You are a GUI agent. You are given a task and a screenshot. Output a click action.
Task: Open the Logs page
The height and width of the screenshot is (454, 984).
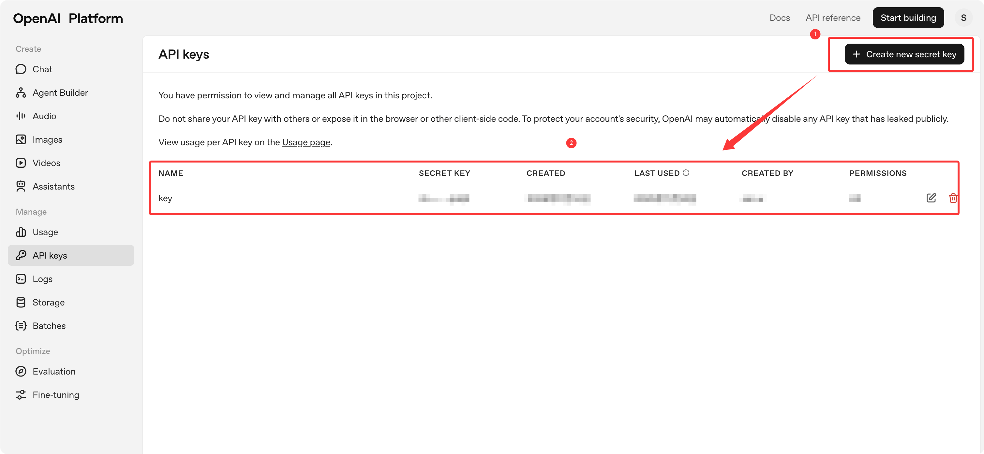tap(42, 279)
